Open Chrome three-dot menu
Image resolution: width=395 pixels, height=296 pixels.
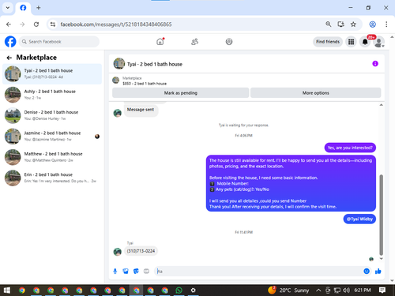pos(386,24)
